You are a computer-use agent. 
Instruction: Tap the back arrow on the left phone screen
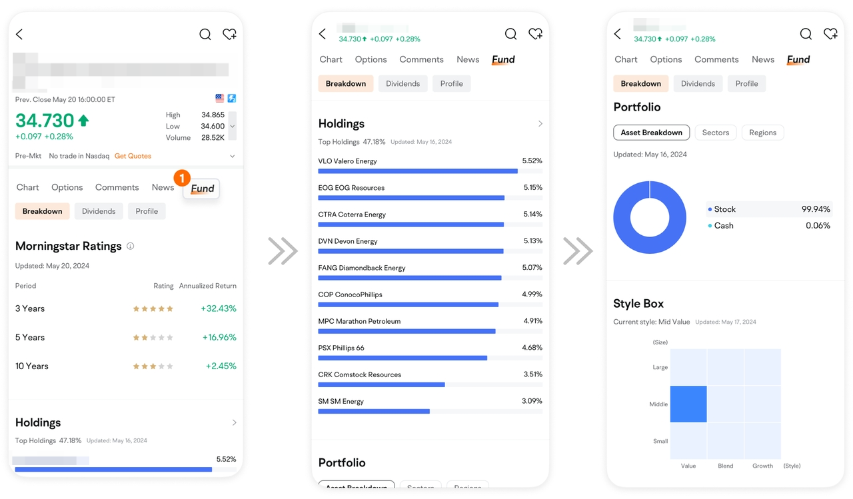[x=19, y=34]
